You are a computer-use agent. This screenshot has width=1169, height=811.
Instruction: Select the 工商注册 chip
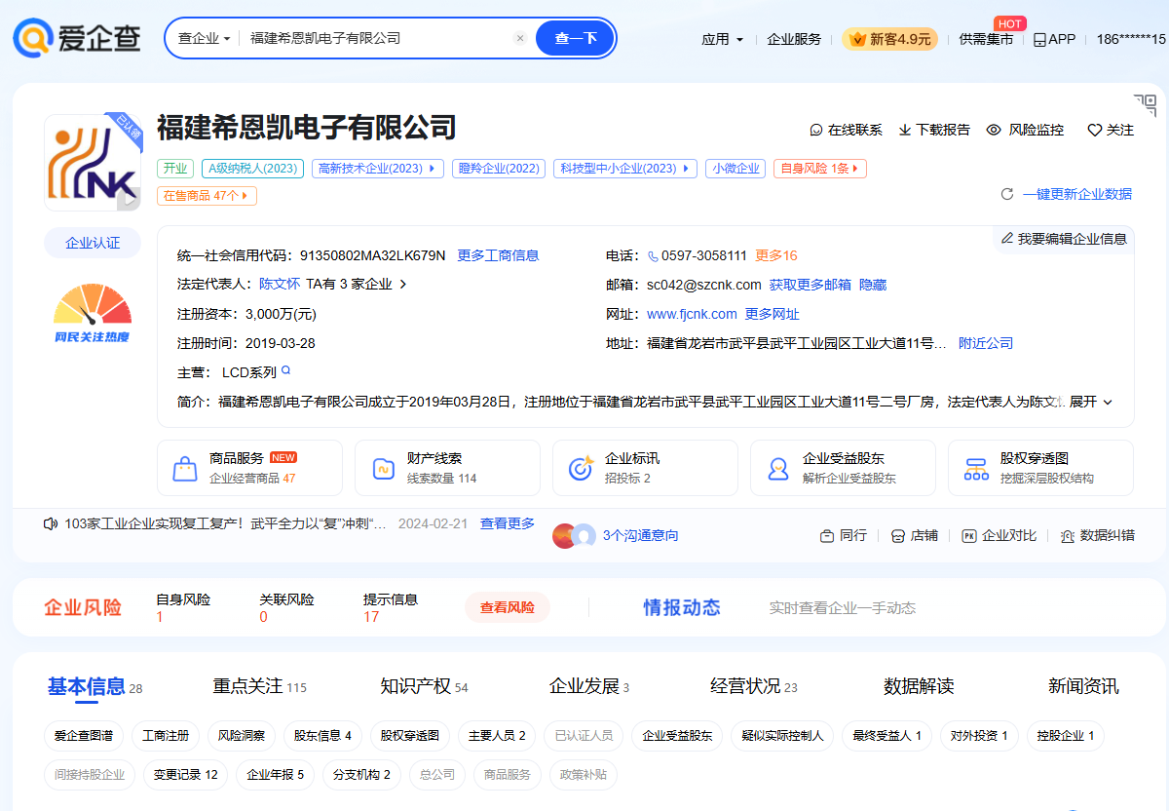(x=166, y=736)
